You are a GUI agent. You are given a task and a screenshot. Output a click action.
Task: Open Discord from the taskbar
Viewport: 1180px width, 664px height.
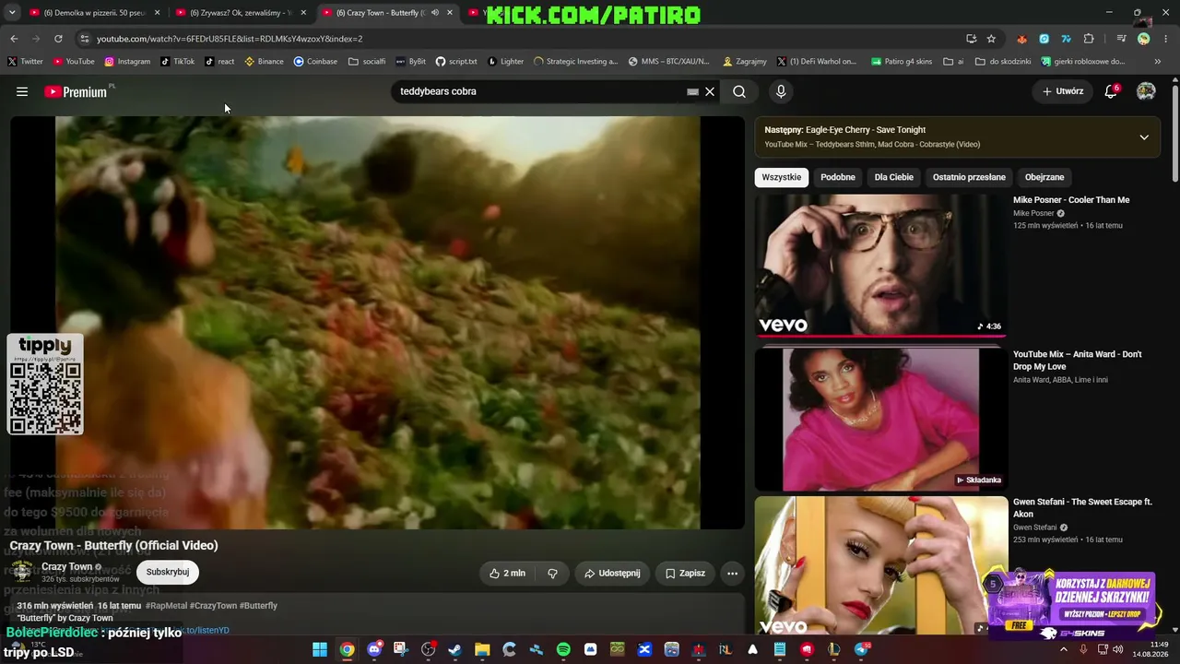point(374,649)
